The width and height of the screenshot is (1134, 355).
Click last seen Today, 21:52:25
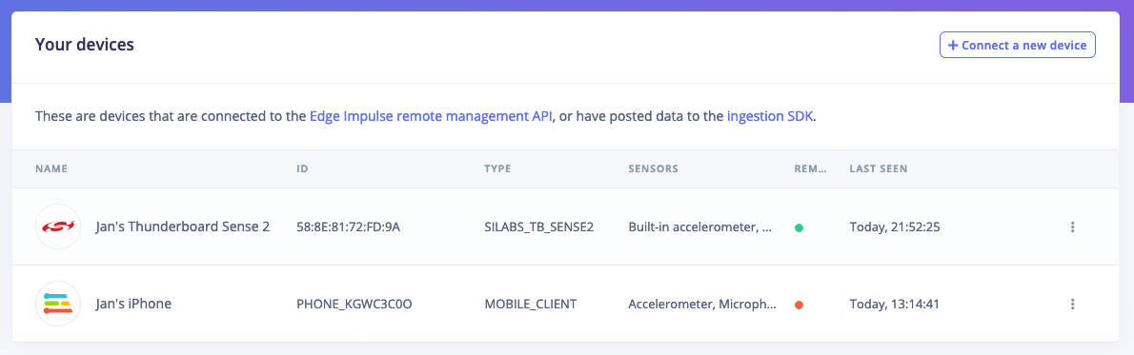click(x=894, y=227)
